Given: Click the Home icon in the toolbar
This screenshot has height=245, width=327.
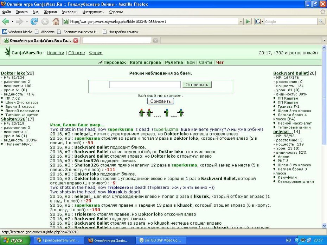Looking at the screenshot, I should pos(56,21).
